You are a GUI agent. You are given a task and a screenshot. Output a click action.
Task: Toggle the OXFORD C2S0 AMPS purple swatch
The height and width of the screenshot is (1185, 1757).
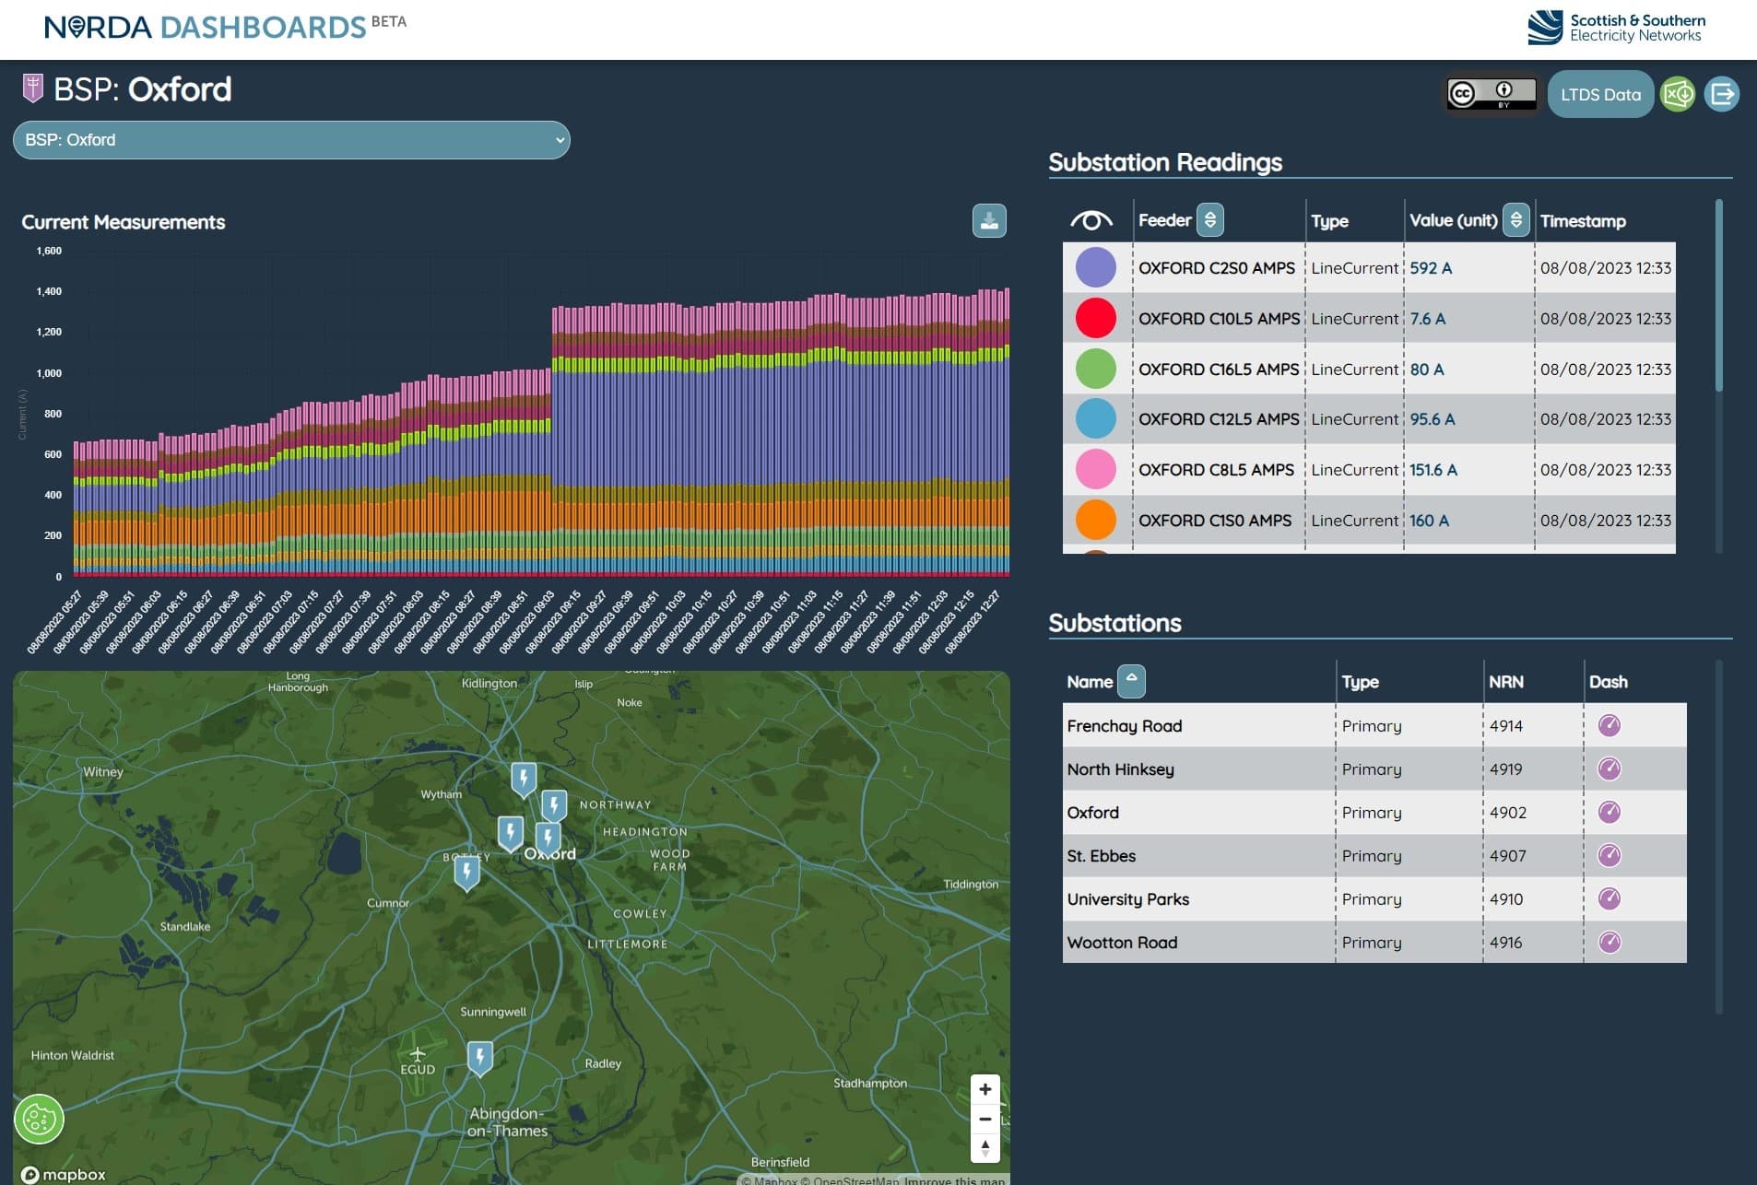(1095, 268)
